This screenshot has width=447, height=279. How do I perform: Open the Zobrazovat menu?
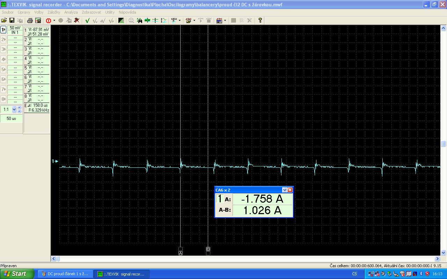click(x=91, y=12)
